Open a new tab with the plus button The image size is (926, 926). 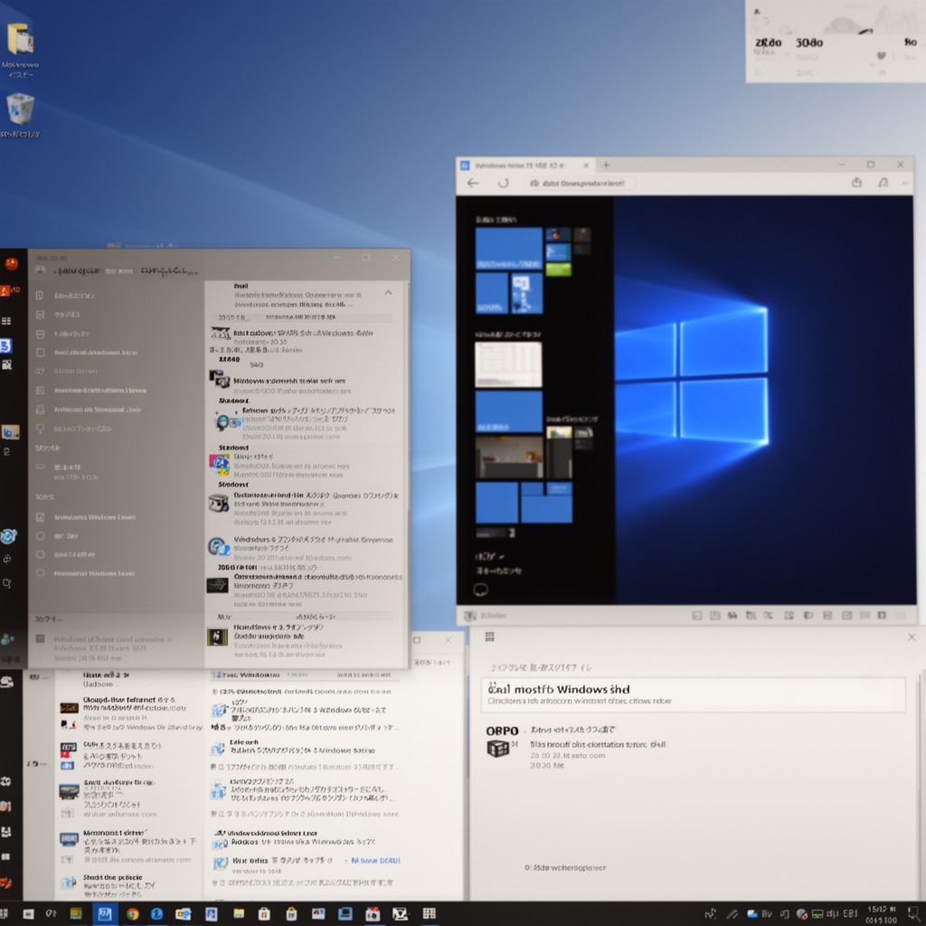point(606,165)
